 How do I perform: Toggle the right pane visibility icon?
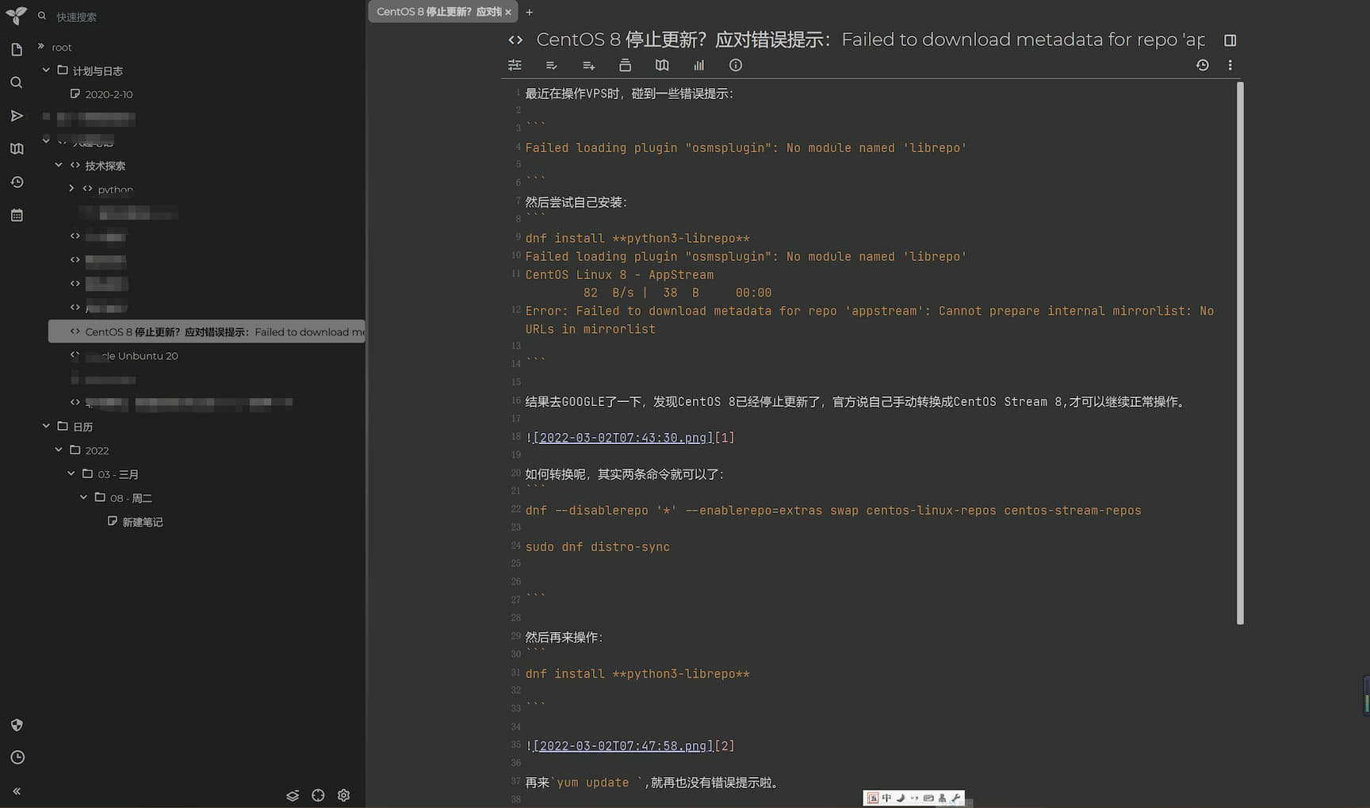[x=1230, y=40]
